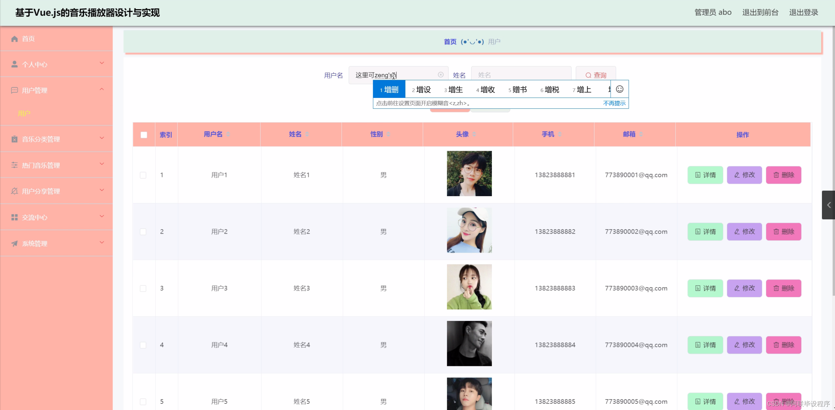Click 不再提示 in the IME tip
Image resolution: width=835 pixels, height=410 pixels.
pyautogui.click(x=614, y=103)
